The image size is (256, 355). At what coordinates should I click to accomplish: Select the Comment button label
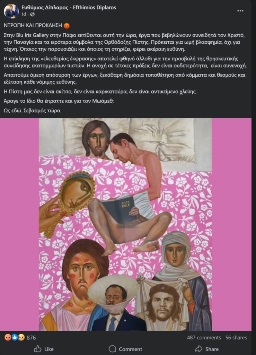131,349
